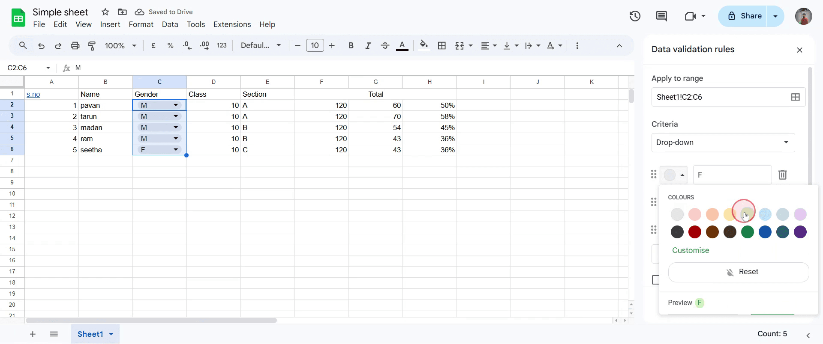Open vertical align dropdown

[x=511, y=45]
